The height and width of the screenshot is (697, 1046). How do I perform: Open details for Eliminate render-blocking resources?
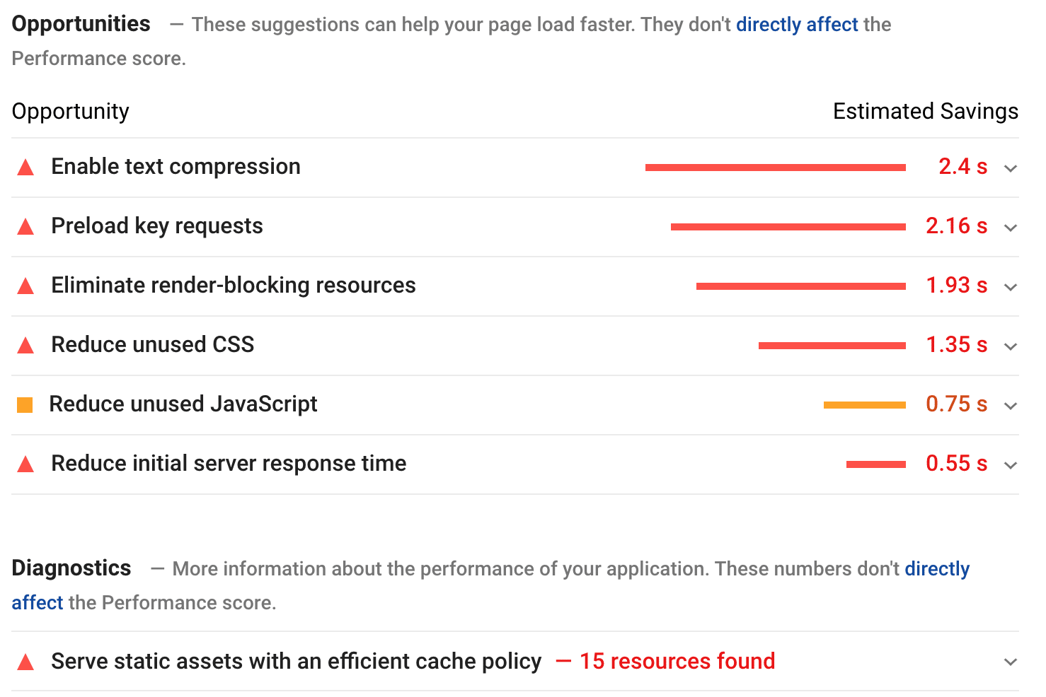(x=1011, y=287)
